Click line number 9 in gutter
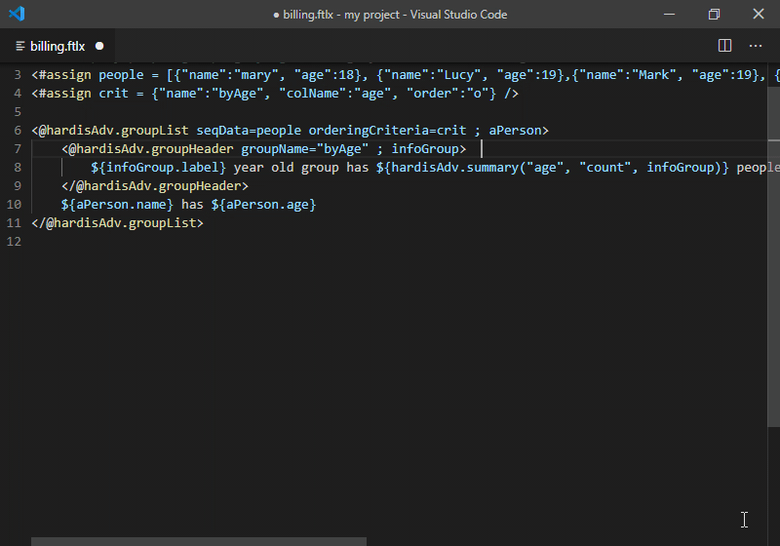Viewport: 780px width, 546px height. 18,186
